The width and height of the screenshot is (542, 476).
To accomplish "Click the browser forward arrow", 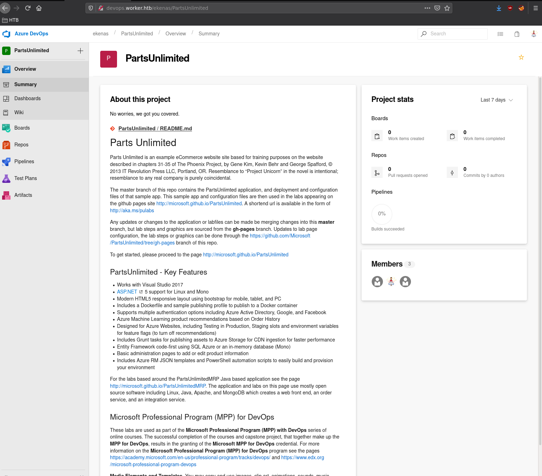I will tap(16, 8).
